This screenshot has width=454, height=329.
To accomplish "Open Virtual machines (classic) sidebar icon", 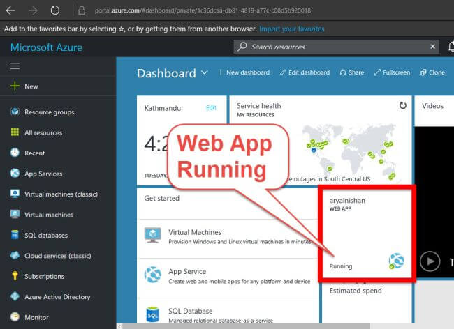I will tap(15, 194).
